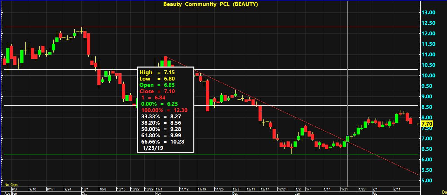
Task: Click the 10/8 date axis label
Action: point(103,189)
